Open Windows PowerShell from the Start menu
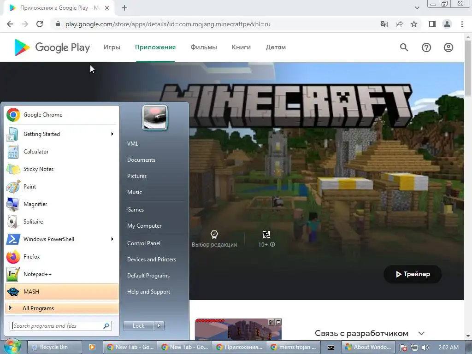The height and width of the screenshot is (354, 472). pyautogui.click(x=62, y=239)
